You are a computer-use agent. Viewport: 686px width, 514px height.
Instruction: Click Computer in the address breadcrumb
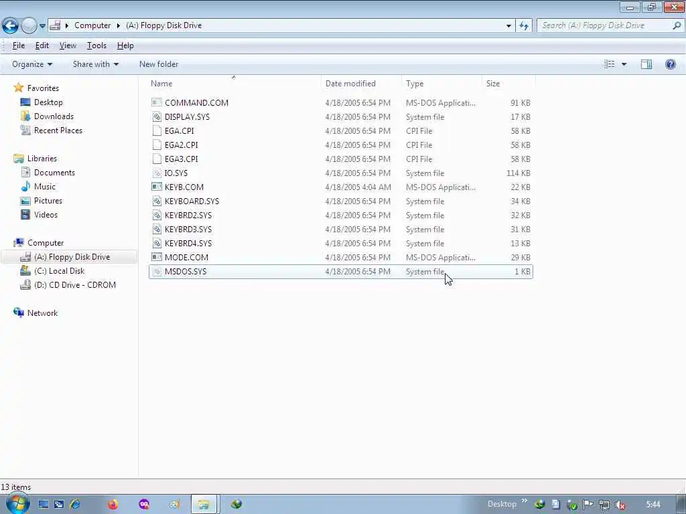point(92,25)
